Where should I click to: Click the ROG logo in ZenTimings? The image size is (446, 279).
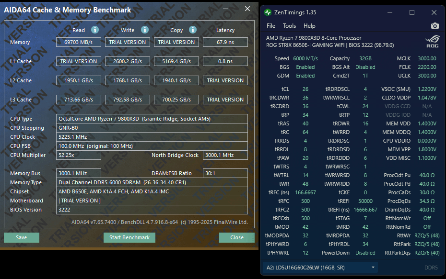click(432, 42)
